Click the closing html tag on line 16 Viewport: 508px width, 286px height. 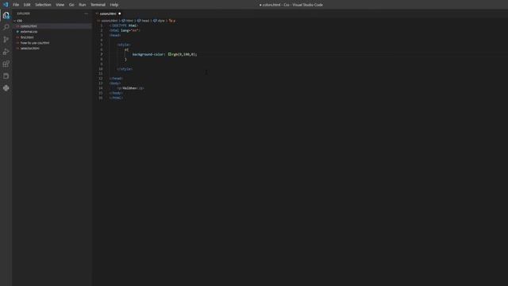coord(116,98)
